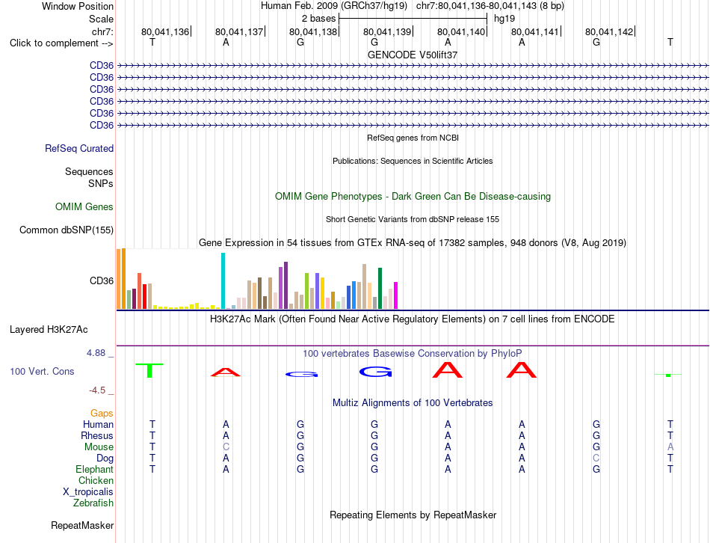Image resolution: width=710 pixels, height=543 pixels.
Task: Click the CD36 label of GTEx expression track
Action: (x=102, y=280)
